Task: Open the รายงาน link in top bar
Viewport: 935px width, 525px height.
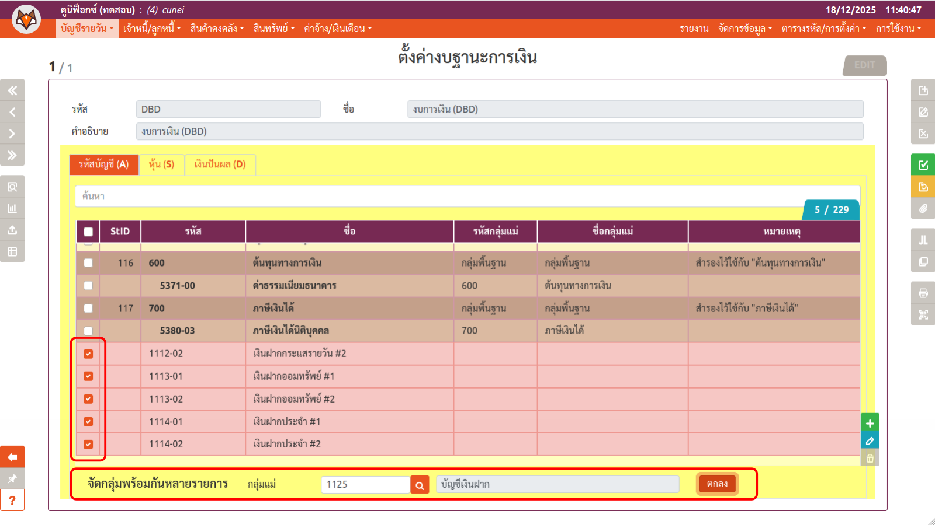Action: tap(694, 29)
